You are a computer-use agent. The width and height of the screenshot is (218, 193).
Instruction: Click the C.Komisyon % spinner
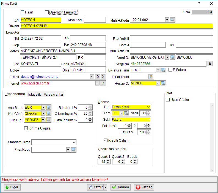coord(90,114)
